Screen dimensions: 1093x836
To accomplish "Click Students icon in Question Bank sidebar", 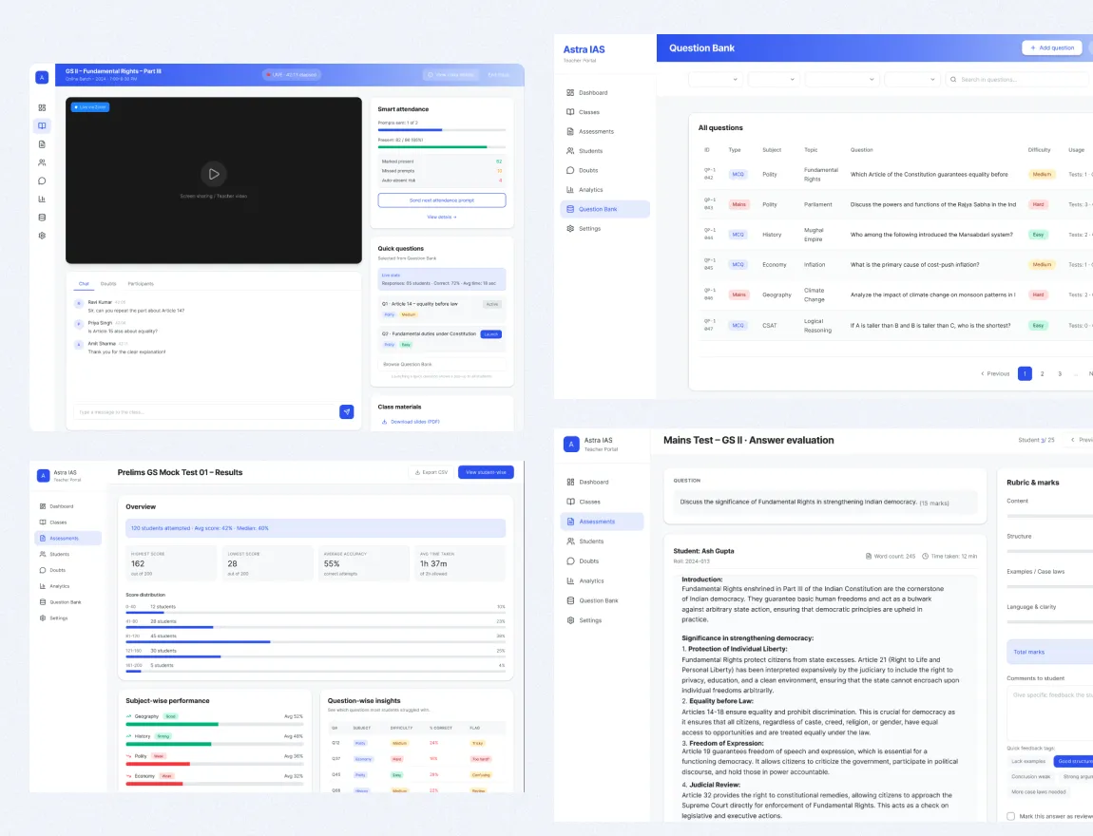I will point(570,151).
